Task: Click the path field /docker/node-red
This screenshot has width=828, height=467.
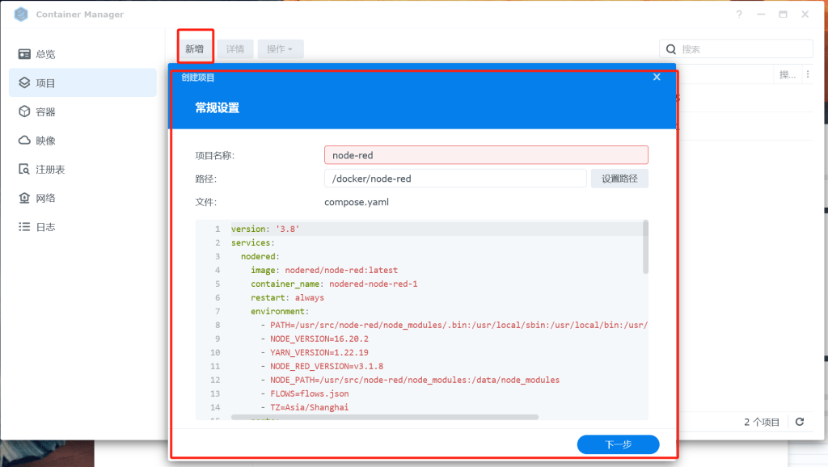Action: click(455, 179)
